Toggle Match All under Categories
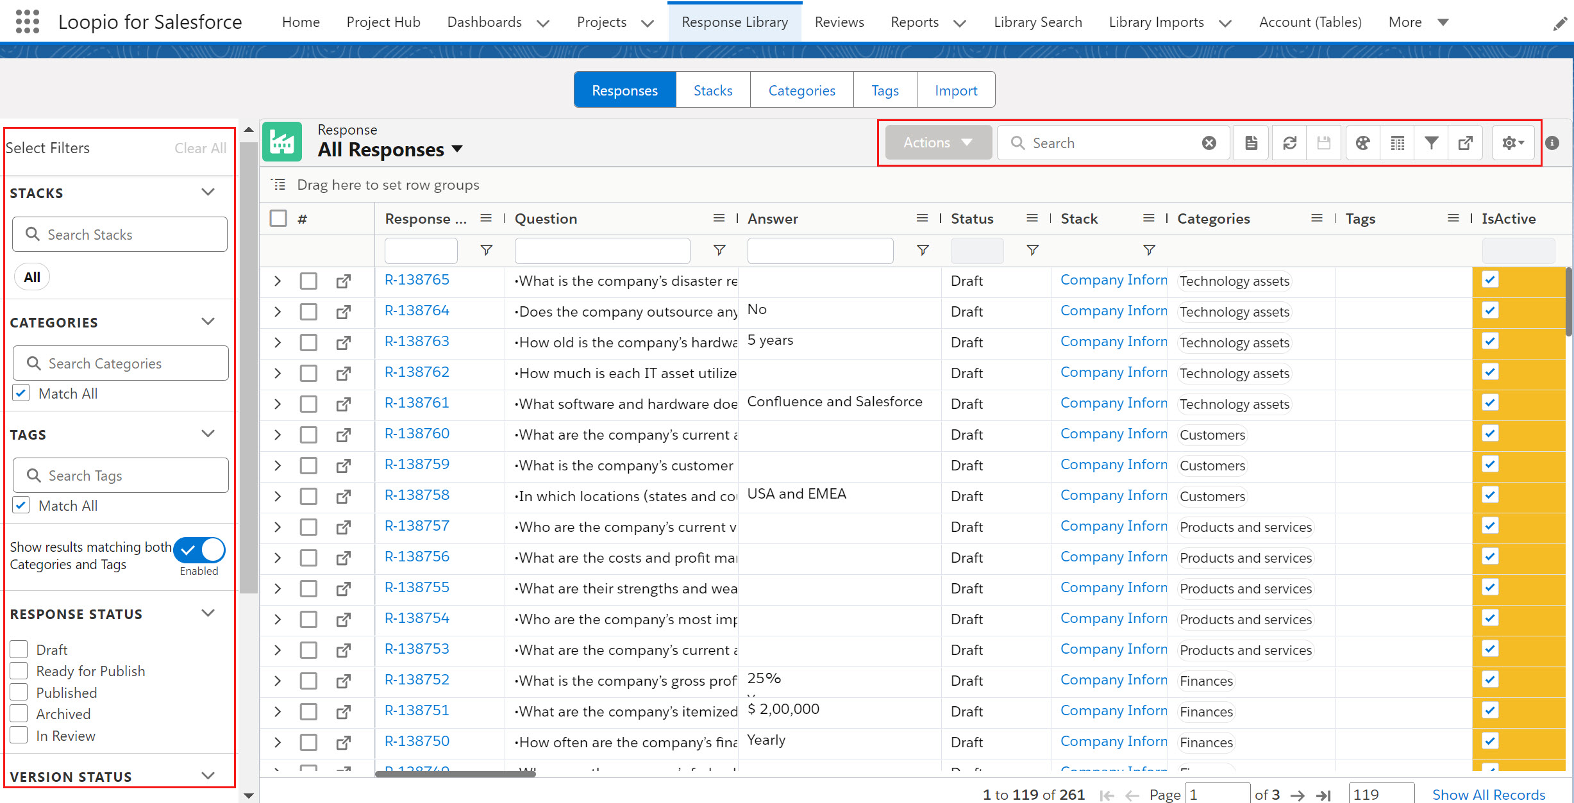This screenshot has height=803, width=1574. point(21,393)
